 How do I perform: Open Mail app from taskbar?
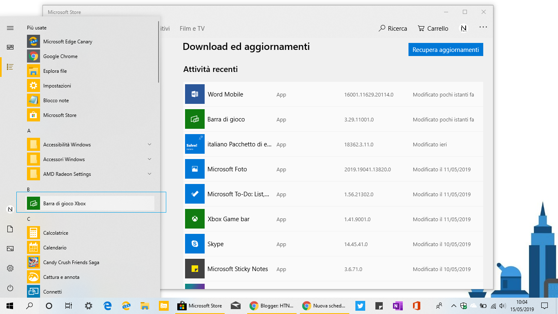point(235,305)
